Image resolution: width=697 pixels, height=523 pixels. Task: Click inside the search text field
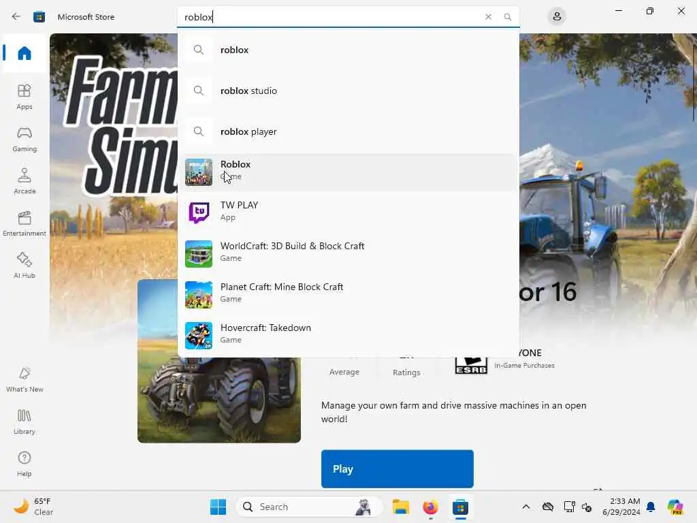[x=329, y=17]
